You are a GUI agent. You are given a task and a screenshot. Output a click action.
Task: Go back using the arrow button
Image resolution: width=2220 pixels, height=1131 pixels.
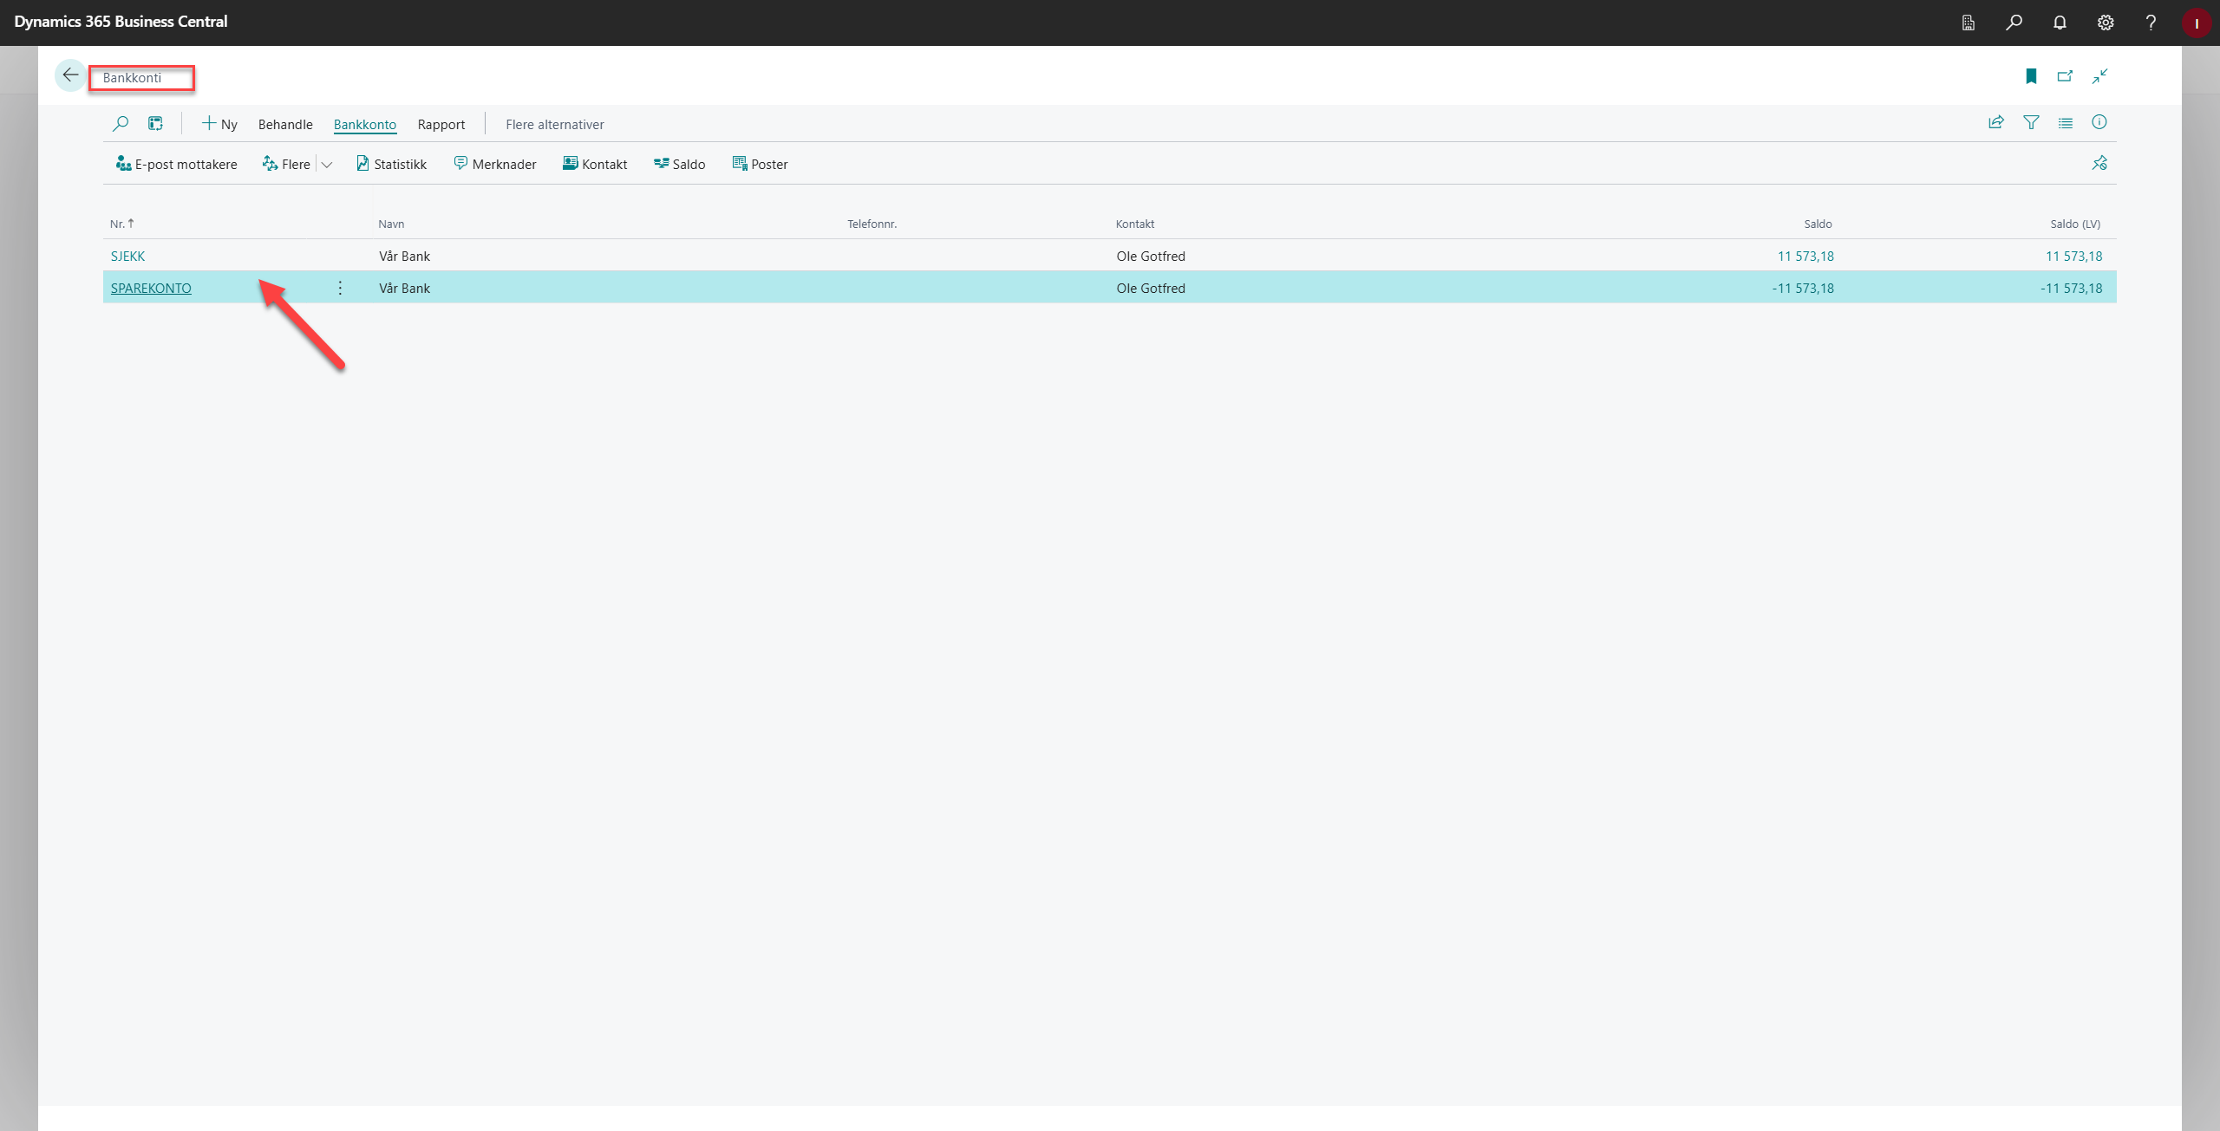[x=70, y=75]
